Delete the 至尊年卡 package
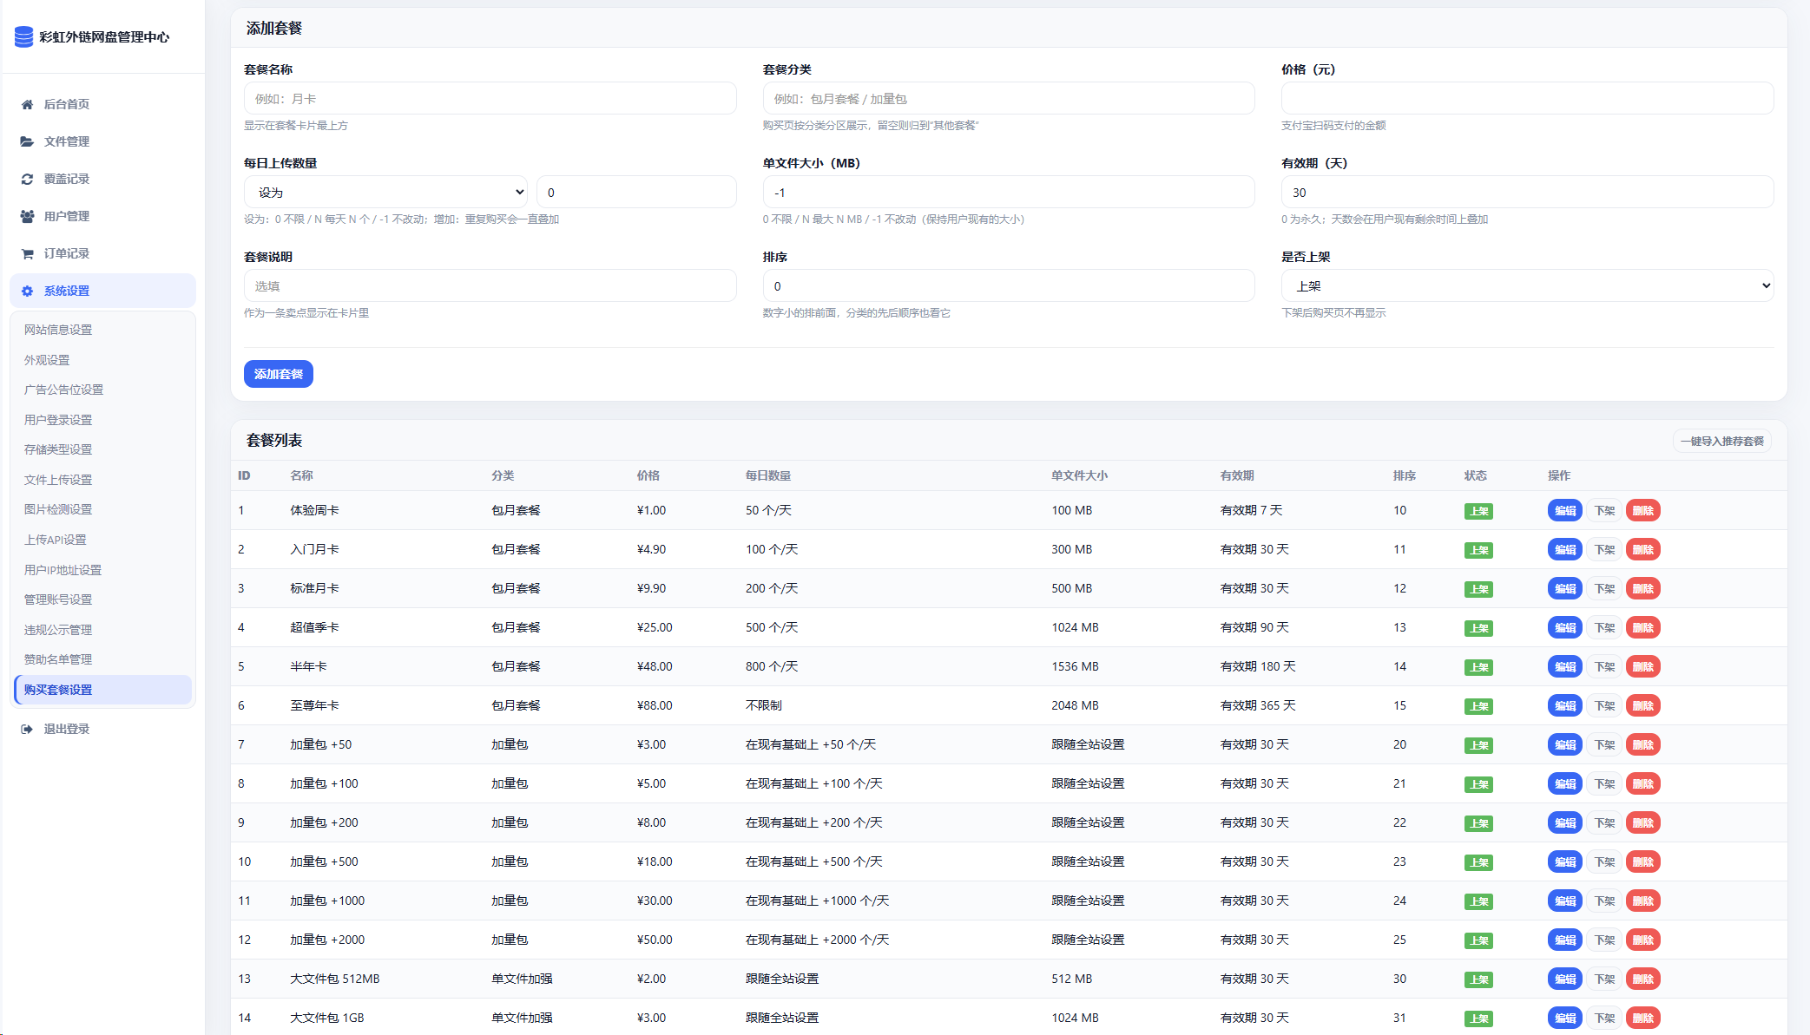 pyautogui.click(x=1642, y=705)
